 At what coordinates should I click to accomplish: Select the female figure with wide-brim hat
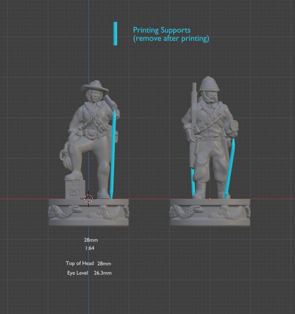coord(90,139)
